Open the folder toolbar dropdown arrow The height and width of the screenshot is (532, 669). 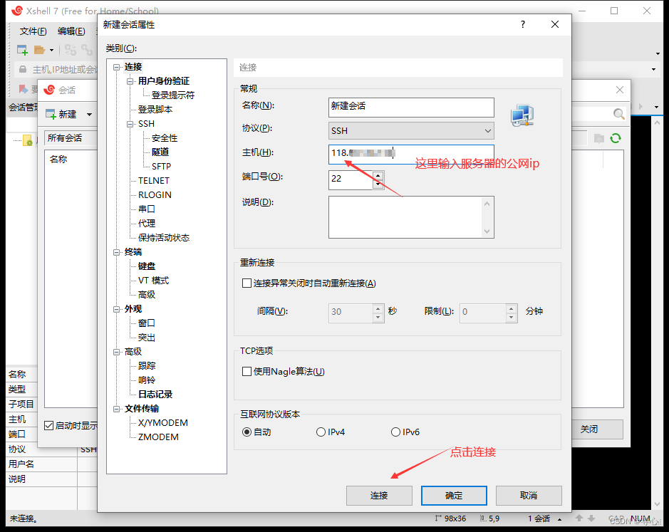click(51, 51)
